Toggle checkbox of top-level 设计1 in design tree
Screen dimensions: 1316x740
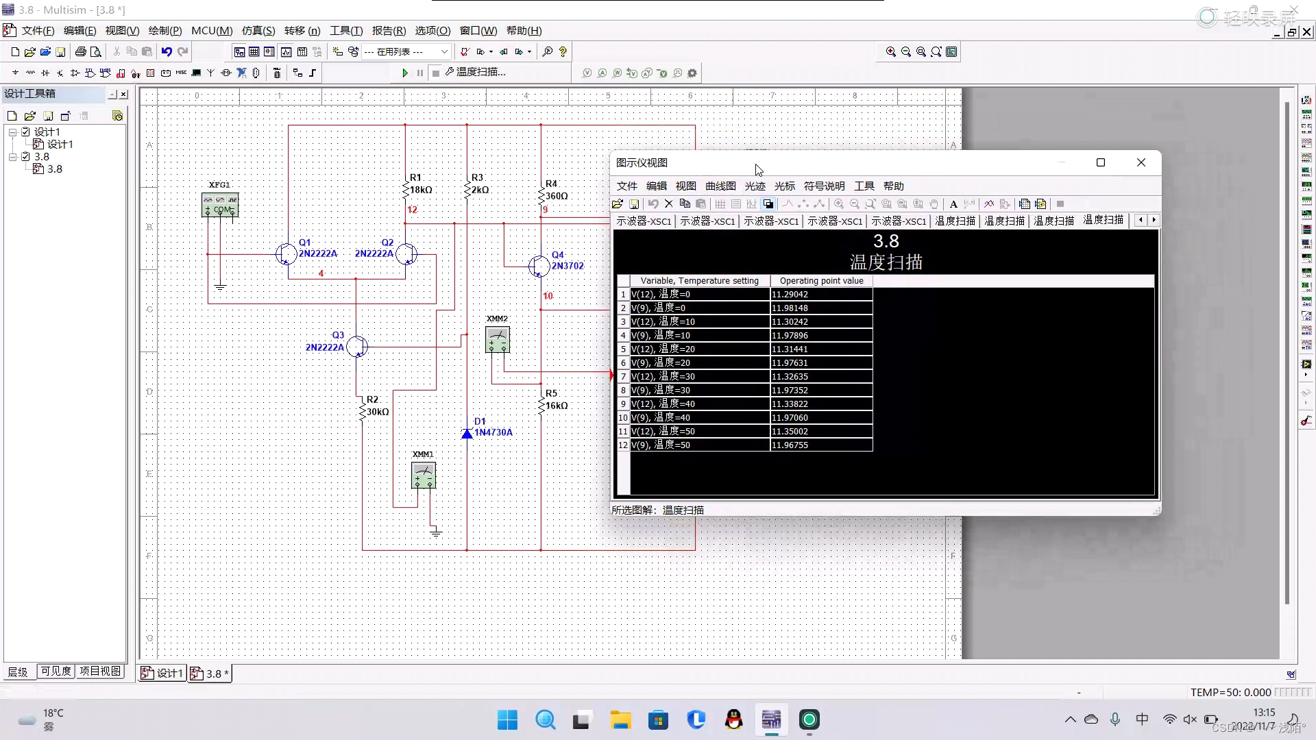pos(26,132)
